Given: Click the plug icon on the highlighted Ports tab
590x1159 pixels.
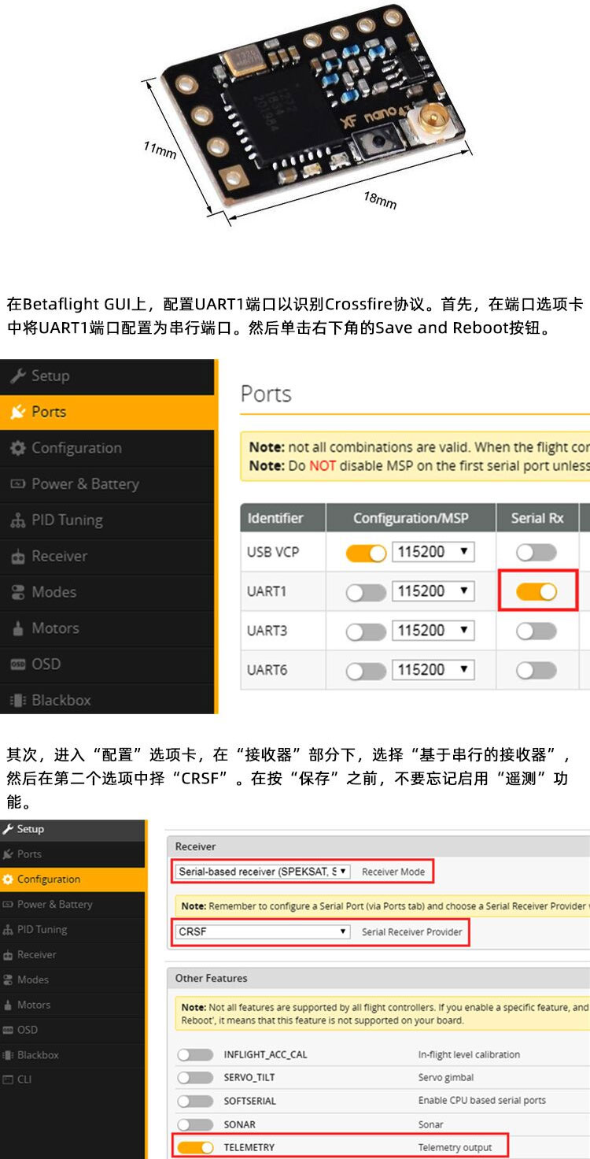Looking at the screenshot, I should 17,412.
